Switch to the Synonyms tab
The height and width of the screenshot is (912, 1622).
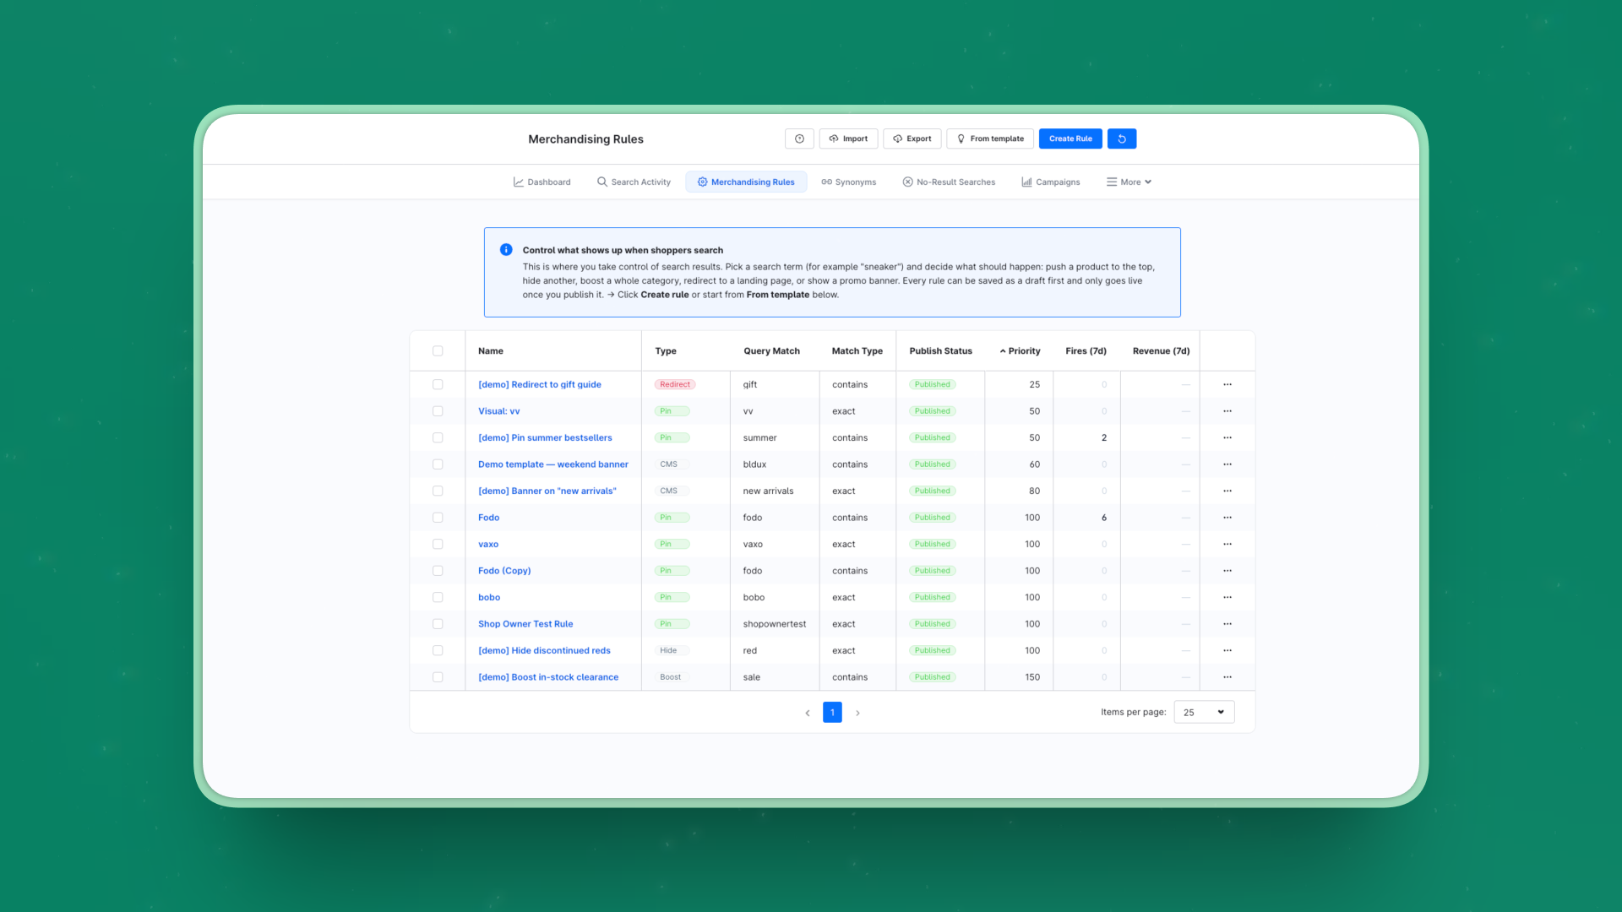[849, 182]
